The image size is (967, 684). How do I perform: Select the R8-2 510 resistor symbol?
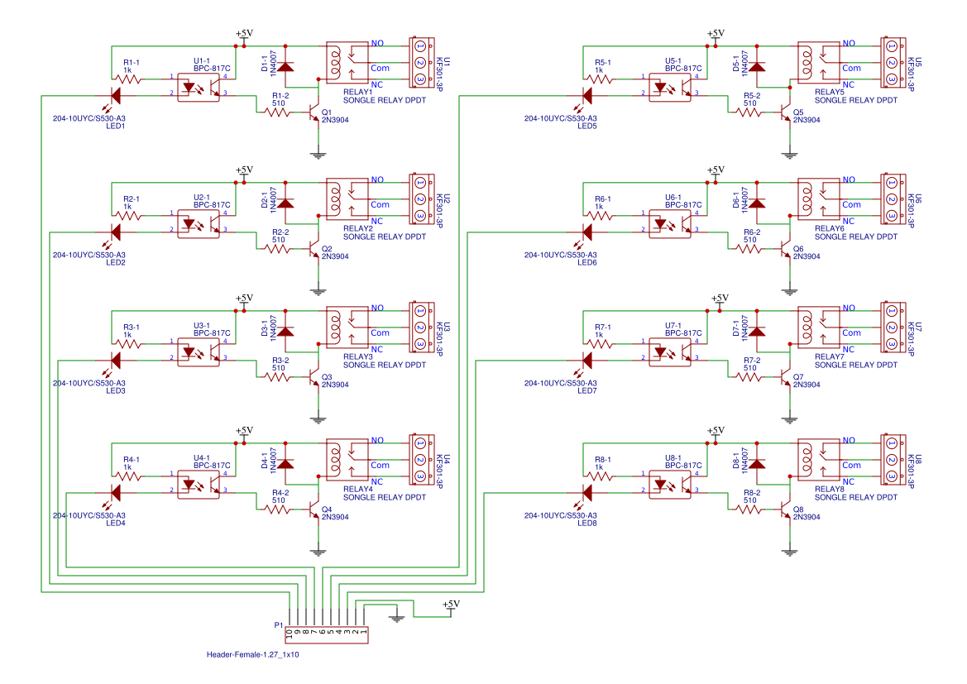point(749,509)
